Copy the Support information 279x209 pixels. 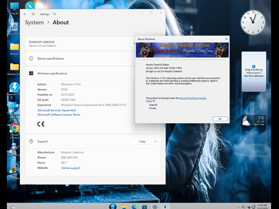(x=142, y=141)
